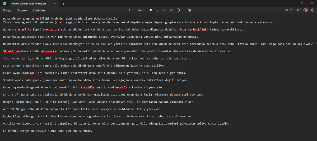The image size is (317, 141).
Task: Click the line starting 'Daha yüksek grup agresifliği'
Action: coord(61,18)
